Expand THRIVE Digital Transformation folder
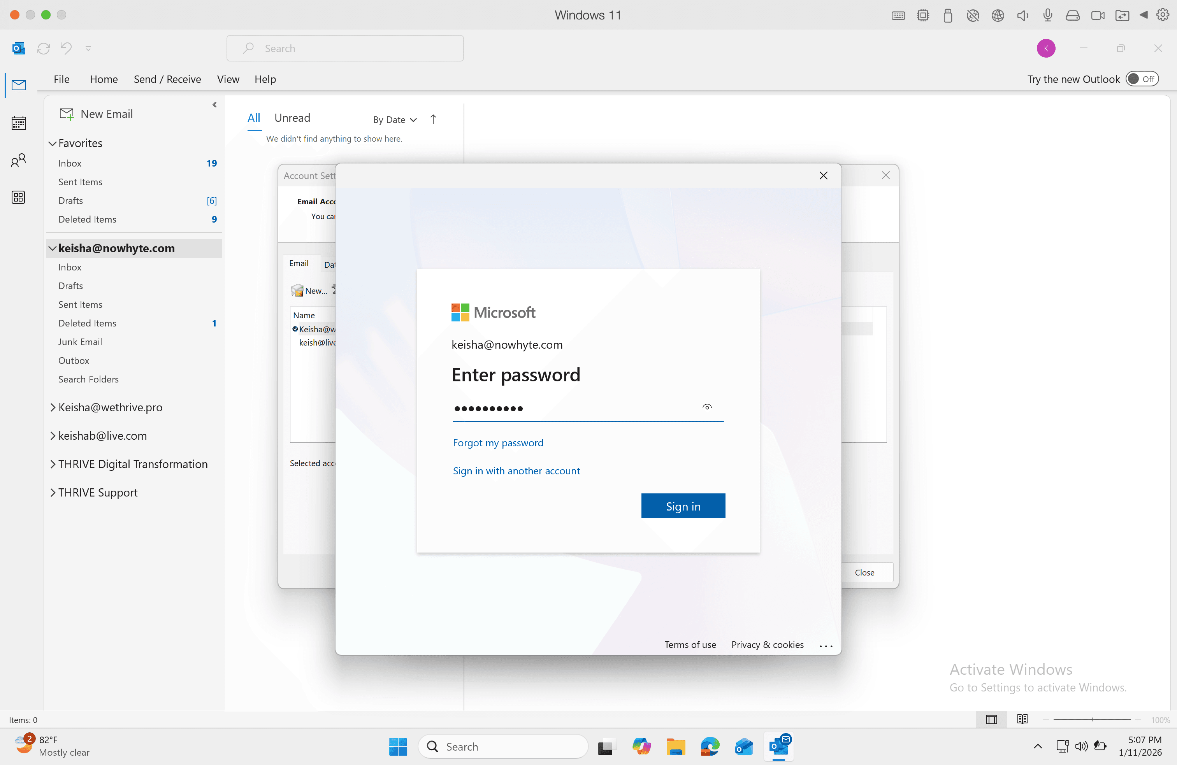The width and height of the screenshot is (1177, 765). click(x=53, y=464)
